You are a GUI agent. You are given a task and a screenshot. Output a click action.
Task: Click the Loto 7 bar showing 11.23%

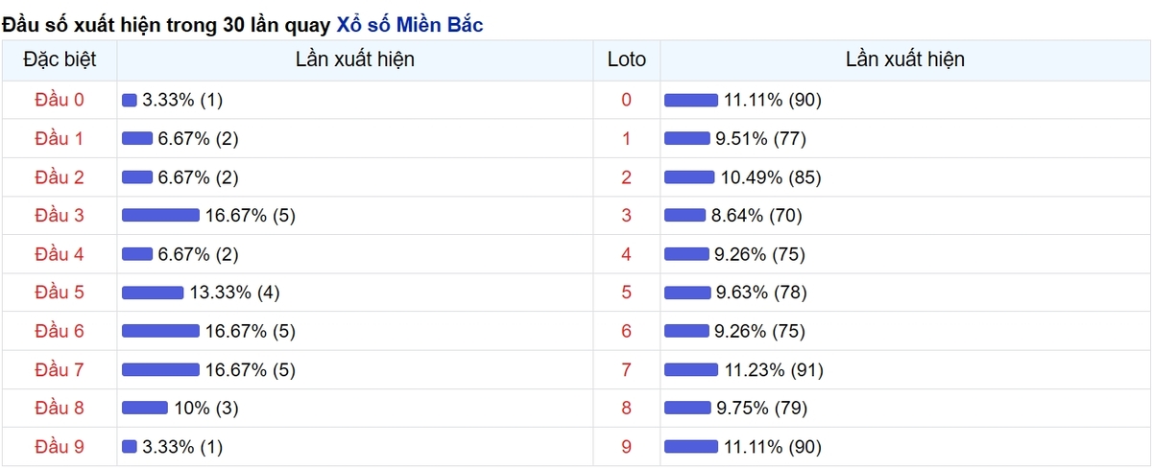tap(691, 369)
